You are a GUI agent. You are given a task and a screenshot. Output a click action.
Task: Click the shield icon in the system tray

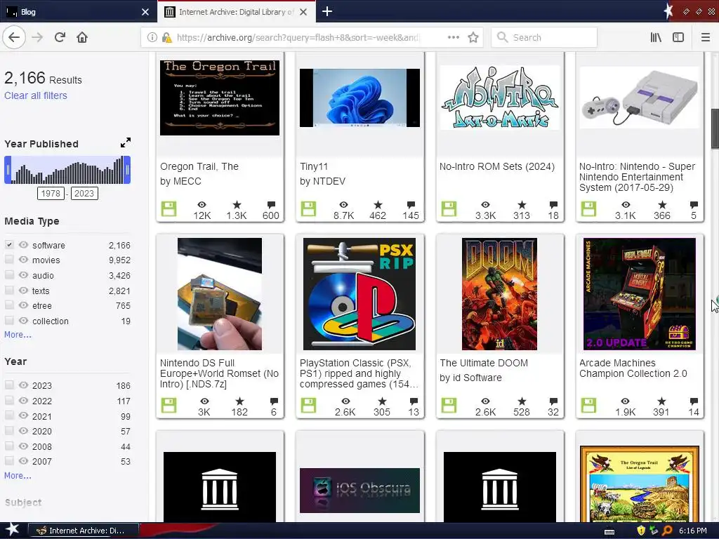(641, 531)
